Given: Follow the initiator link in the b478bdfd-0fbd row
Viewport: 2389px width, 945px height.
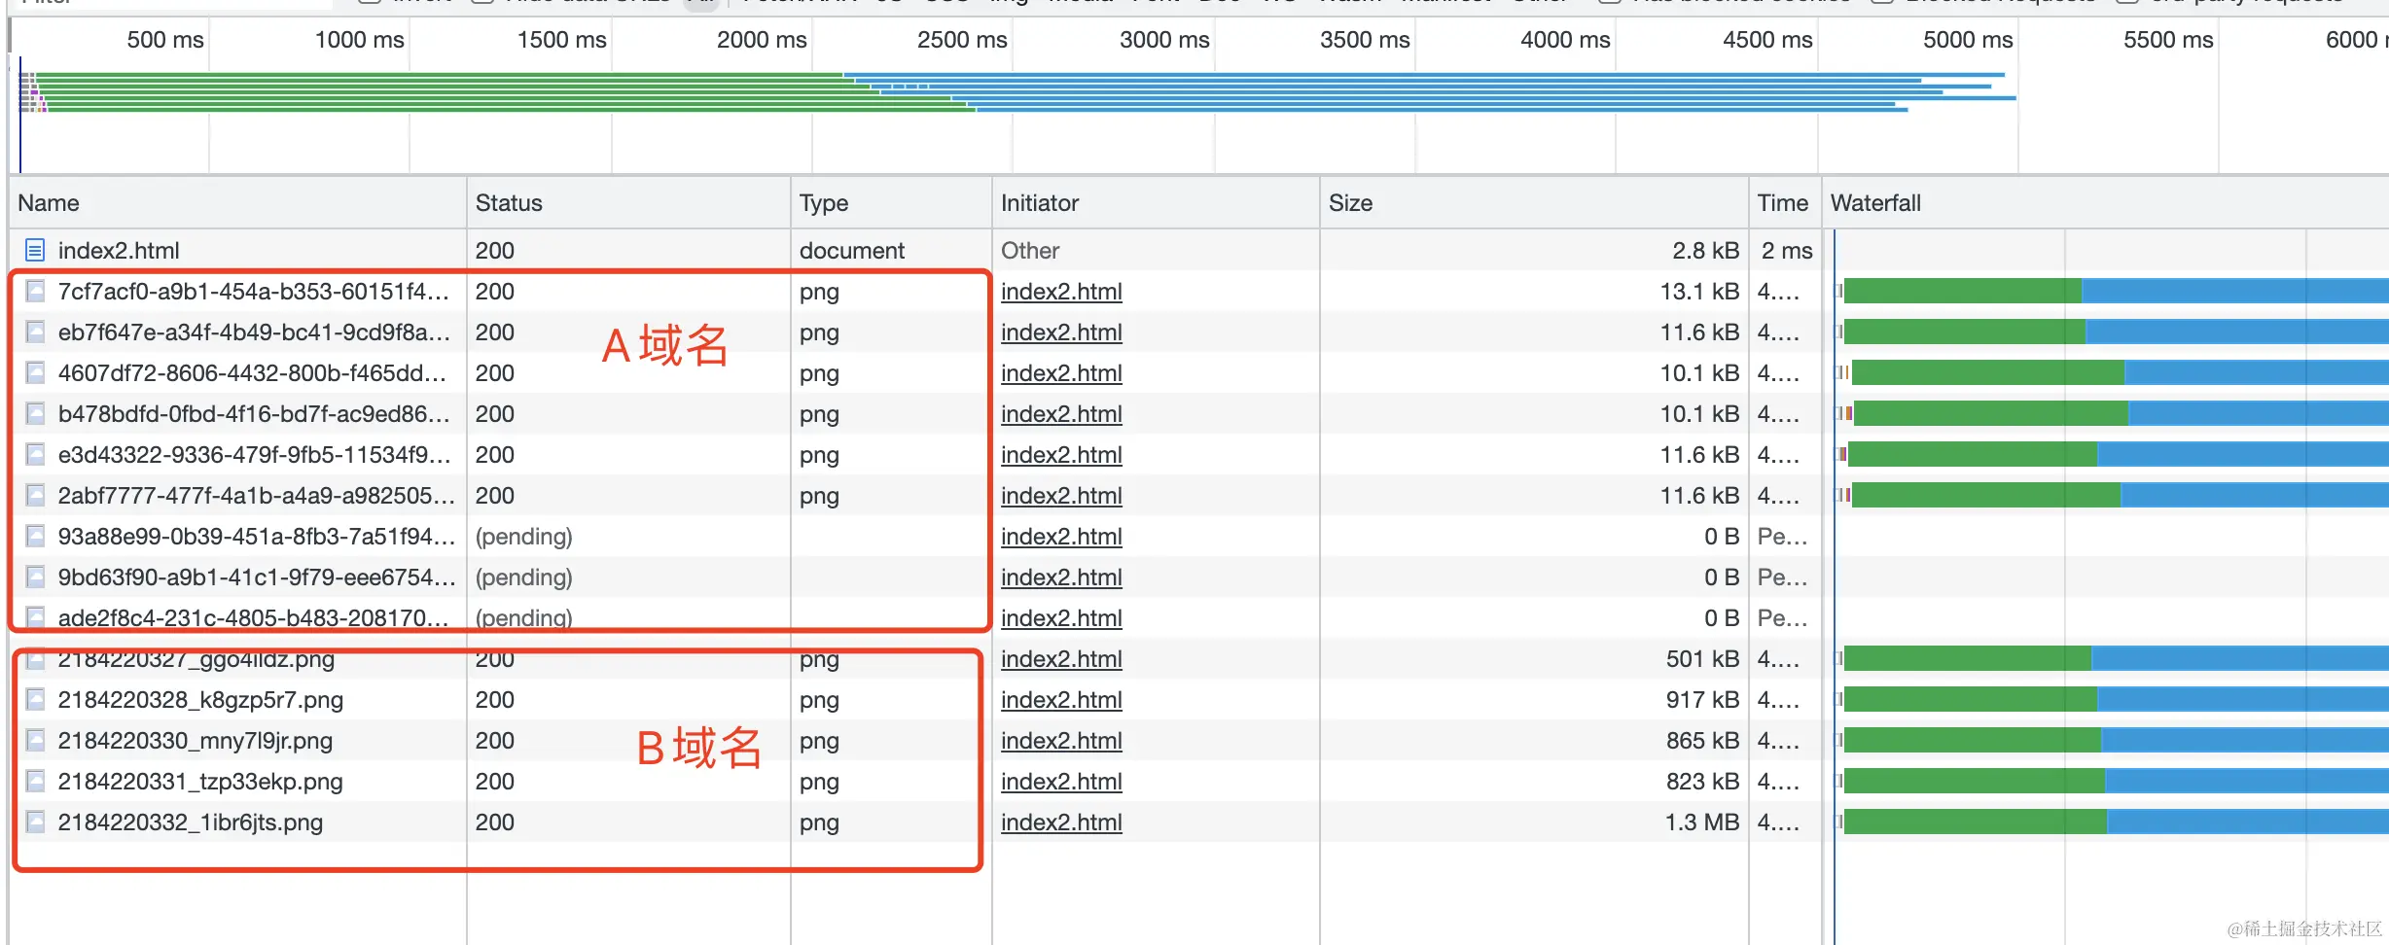Looking at the screenshot, I should pos(1061,414).
